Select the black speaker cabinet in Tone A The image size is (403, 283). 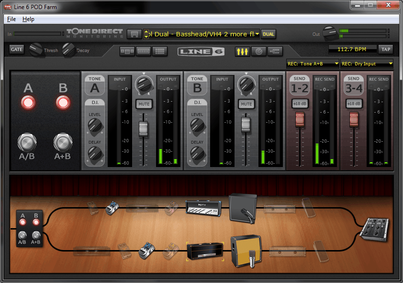[x=243, y=208]
